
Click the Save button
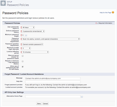coord(39,103)
